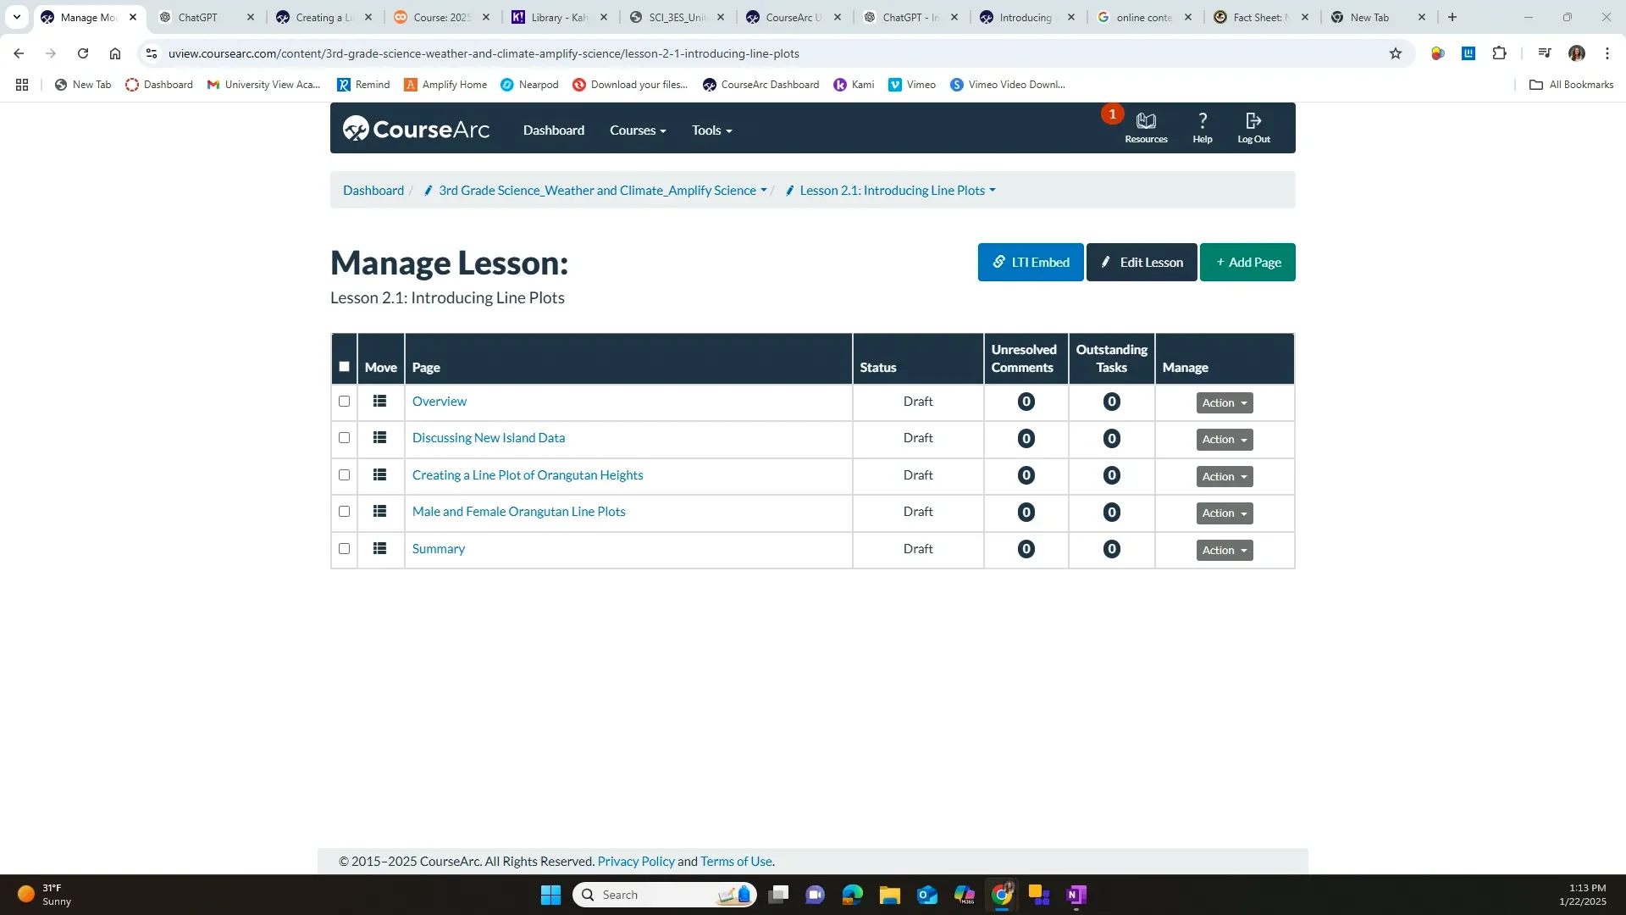
Task: Click the move handle for Overview row
Action: pyautogui.click(x=379, y=402)
